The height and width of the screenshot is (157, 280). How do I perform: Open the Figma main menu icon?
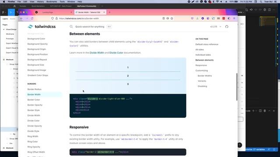[3, 12]
